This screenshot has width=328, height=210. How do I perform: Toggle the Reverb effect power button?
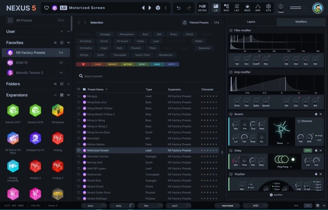231,114
